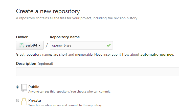Click 'You choose who can see' description
This screenshot has height=111, width=179.
(x=65, y=105)
